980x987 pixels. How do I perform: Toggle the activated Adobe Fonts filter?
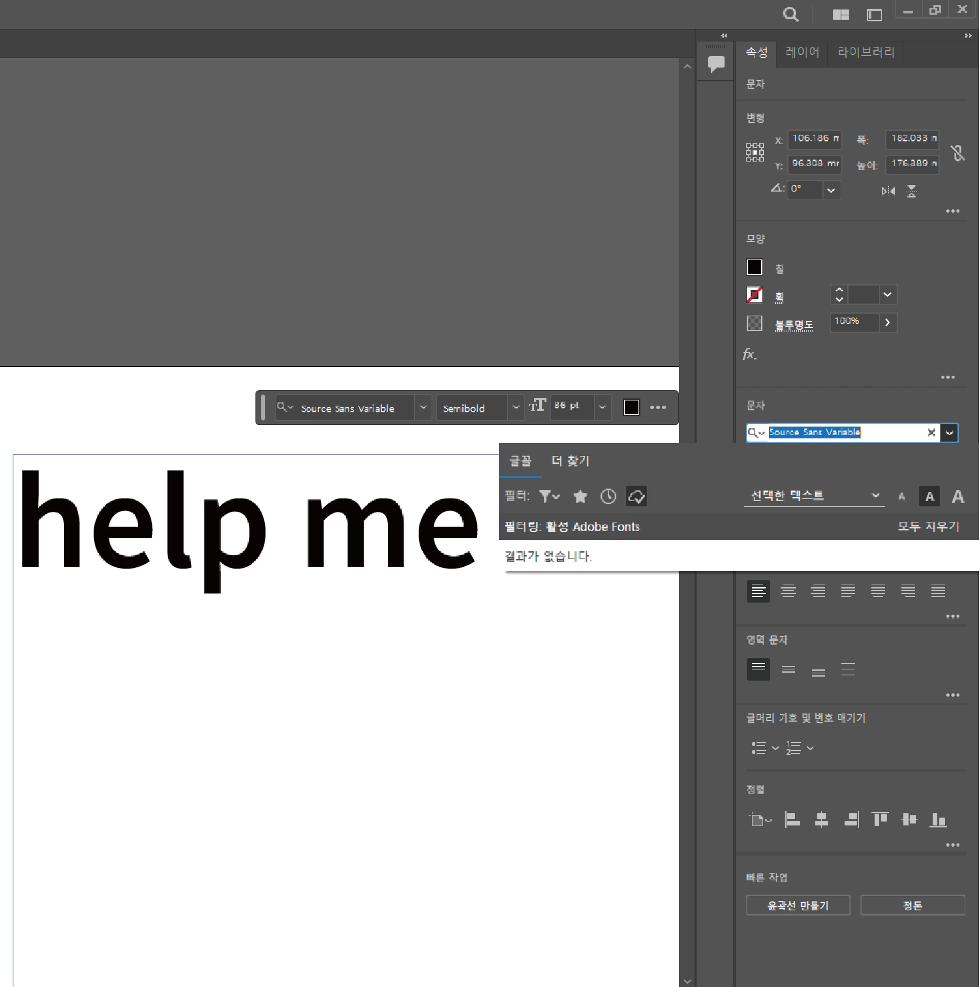(x=636, y=496)
